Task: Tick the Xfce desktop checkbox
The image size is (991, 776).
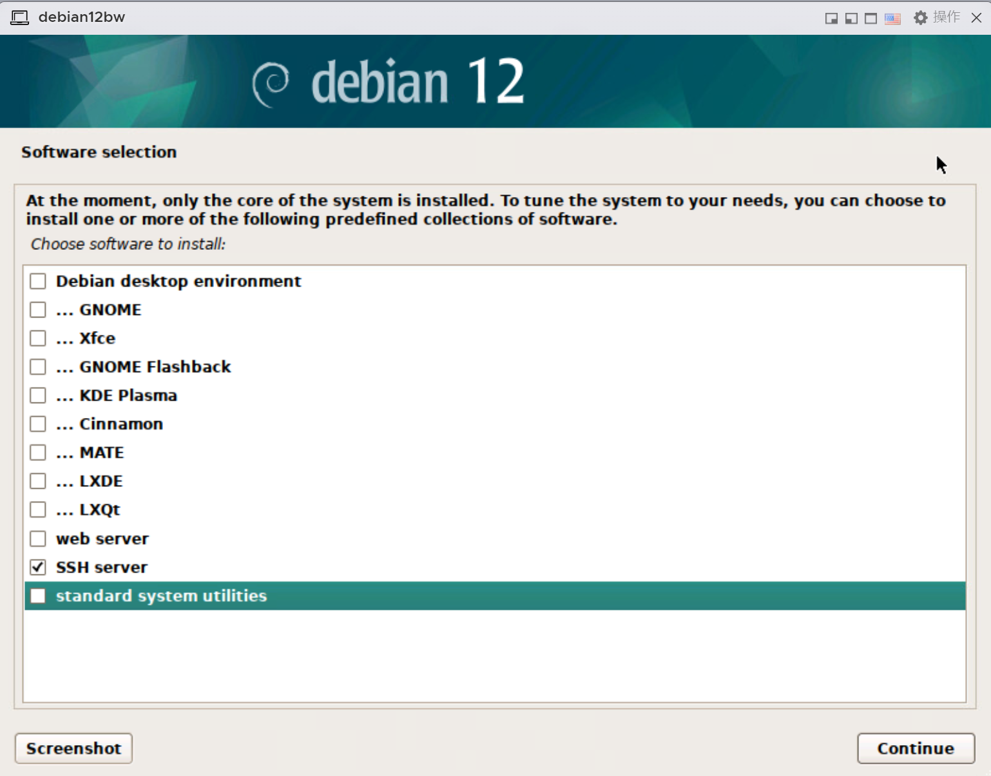Action: click(x=38, y=338)
